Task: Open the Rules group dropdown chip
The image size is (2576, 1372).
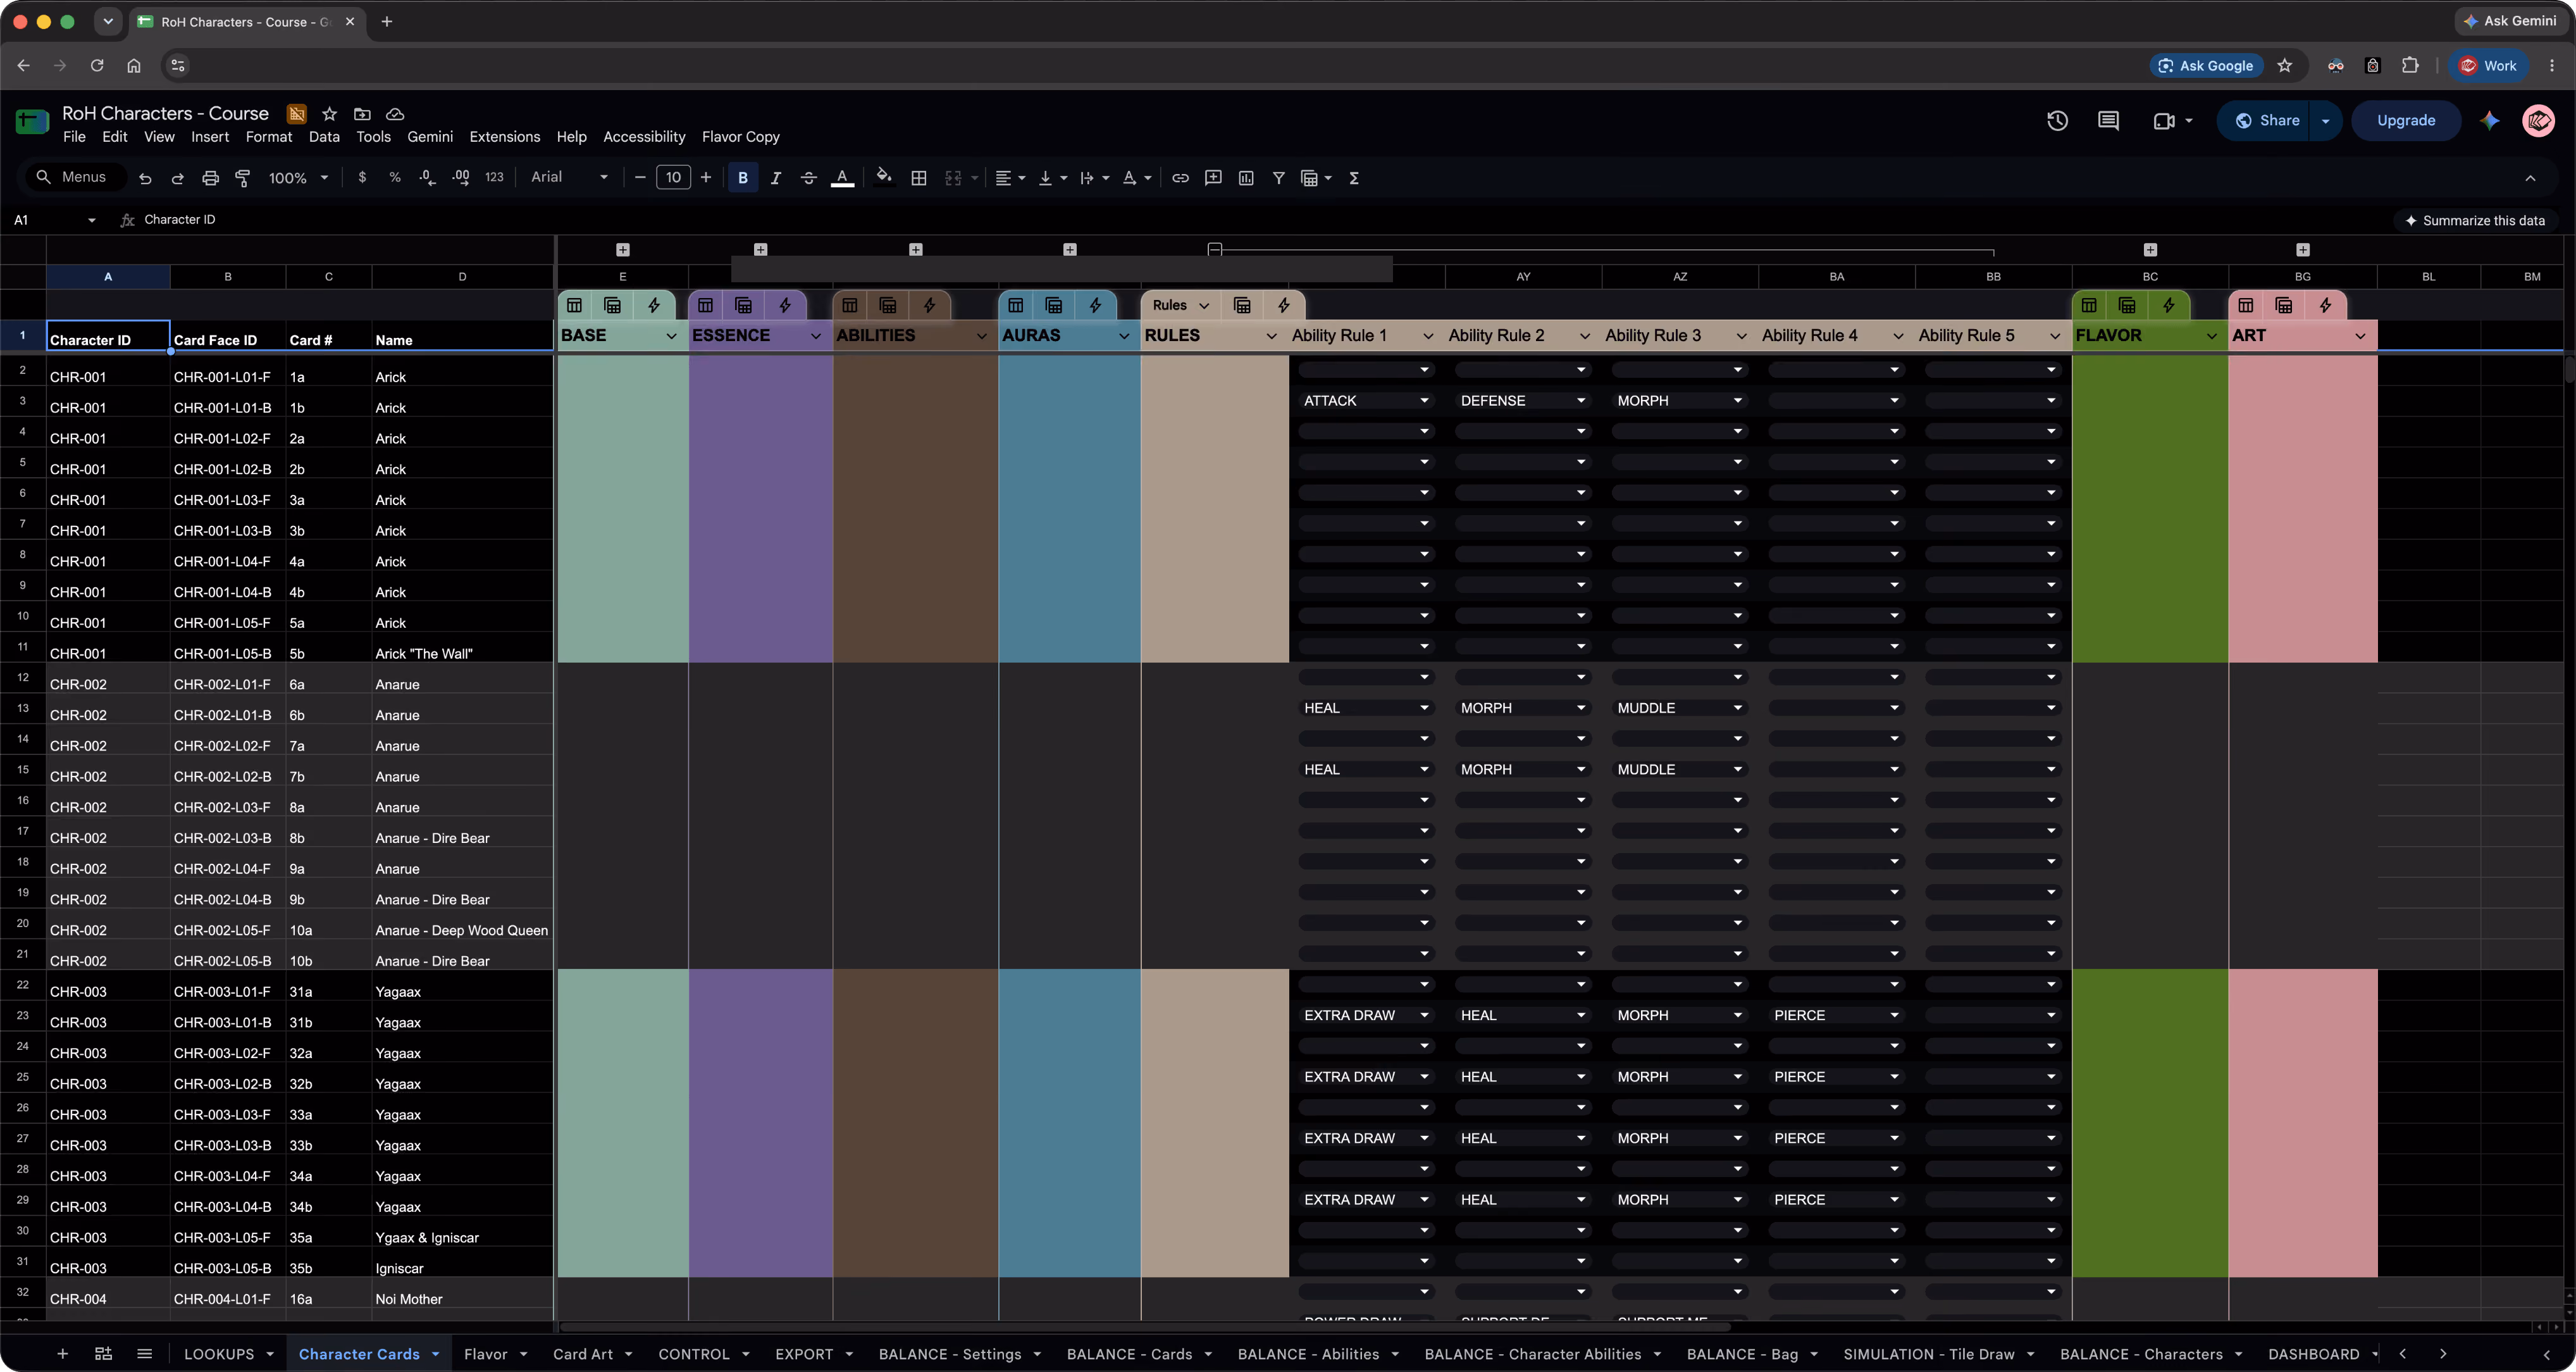Action: point(1180,305)
